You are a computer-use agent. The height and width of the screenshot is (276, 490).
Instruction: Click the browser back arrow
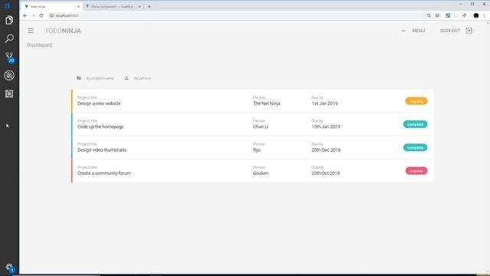tap(25, 15)
